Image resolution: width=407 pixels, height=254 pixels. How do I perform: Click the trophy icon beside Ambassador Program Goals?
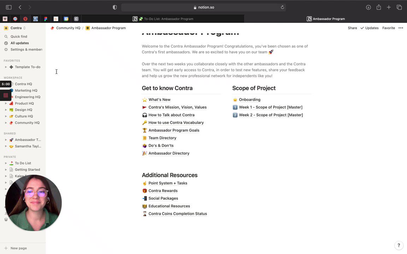[x=144, y=130]
